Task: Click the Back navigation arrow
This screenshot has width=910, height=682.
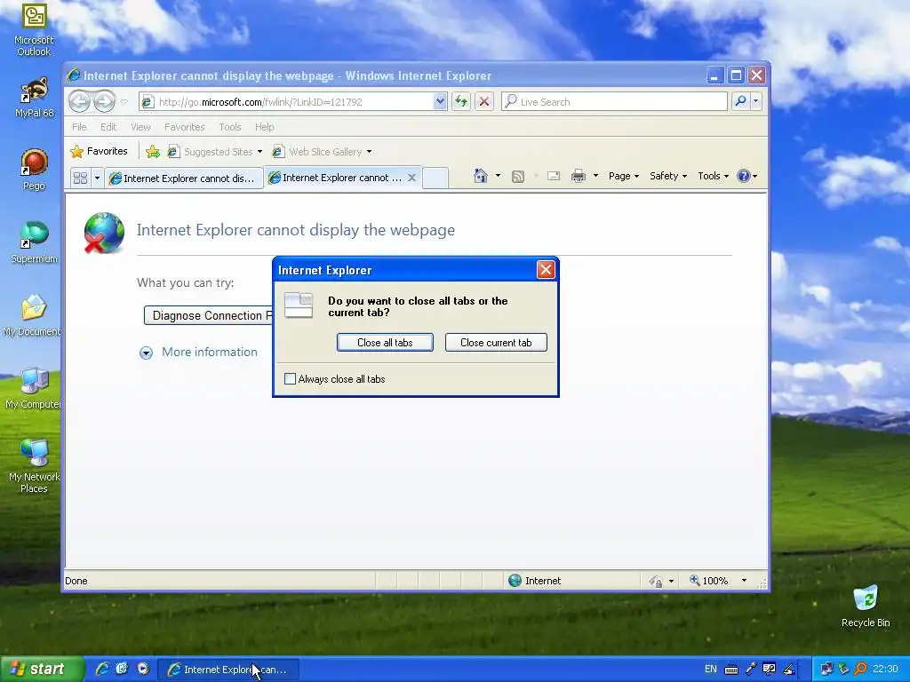Action: 79,101
